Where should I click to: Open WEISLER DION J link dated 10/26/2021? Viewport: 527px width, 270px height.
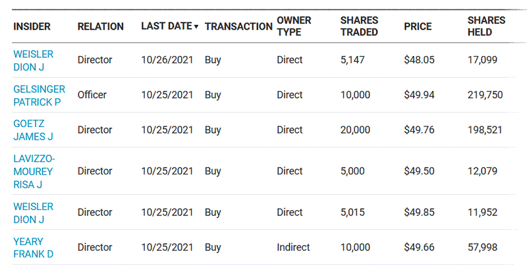click(x=33, y=60)
